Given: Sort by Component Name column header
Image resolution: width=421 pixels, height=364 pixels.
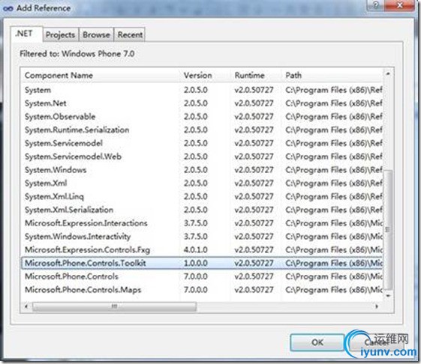Looking at the screenshot, I should click(x=100, y=76).
